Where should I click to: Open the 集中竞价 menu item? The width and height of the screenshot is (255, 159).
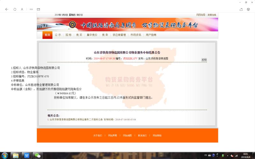[92, 35]
